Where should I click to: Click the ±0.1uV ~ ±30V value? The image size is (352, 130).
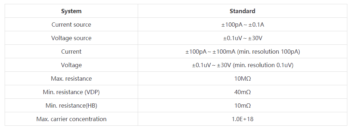pyautogui.click(x=242, y=38)
